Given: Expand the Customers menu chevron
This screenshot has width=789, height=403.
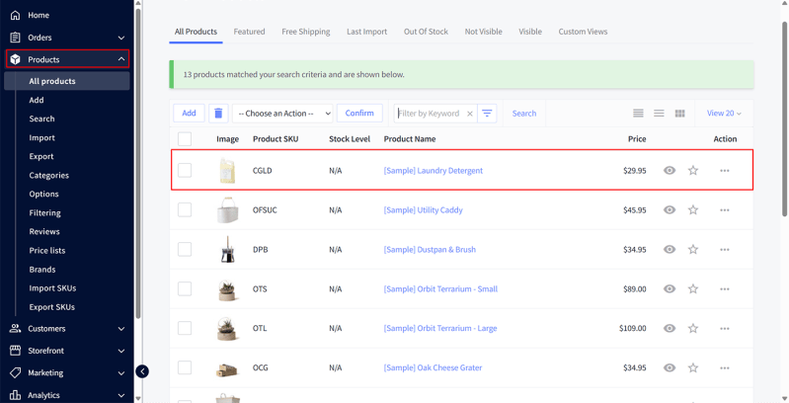Looking at the screenshot, I should click(x=121, y=329).
